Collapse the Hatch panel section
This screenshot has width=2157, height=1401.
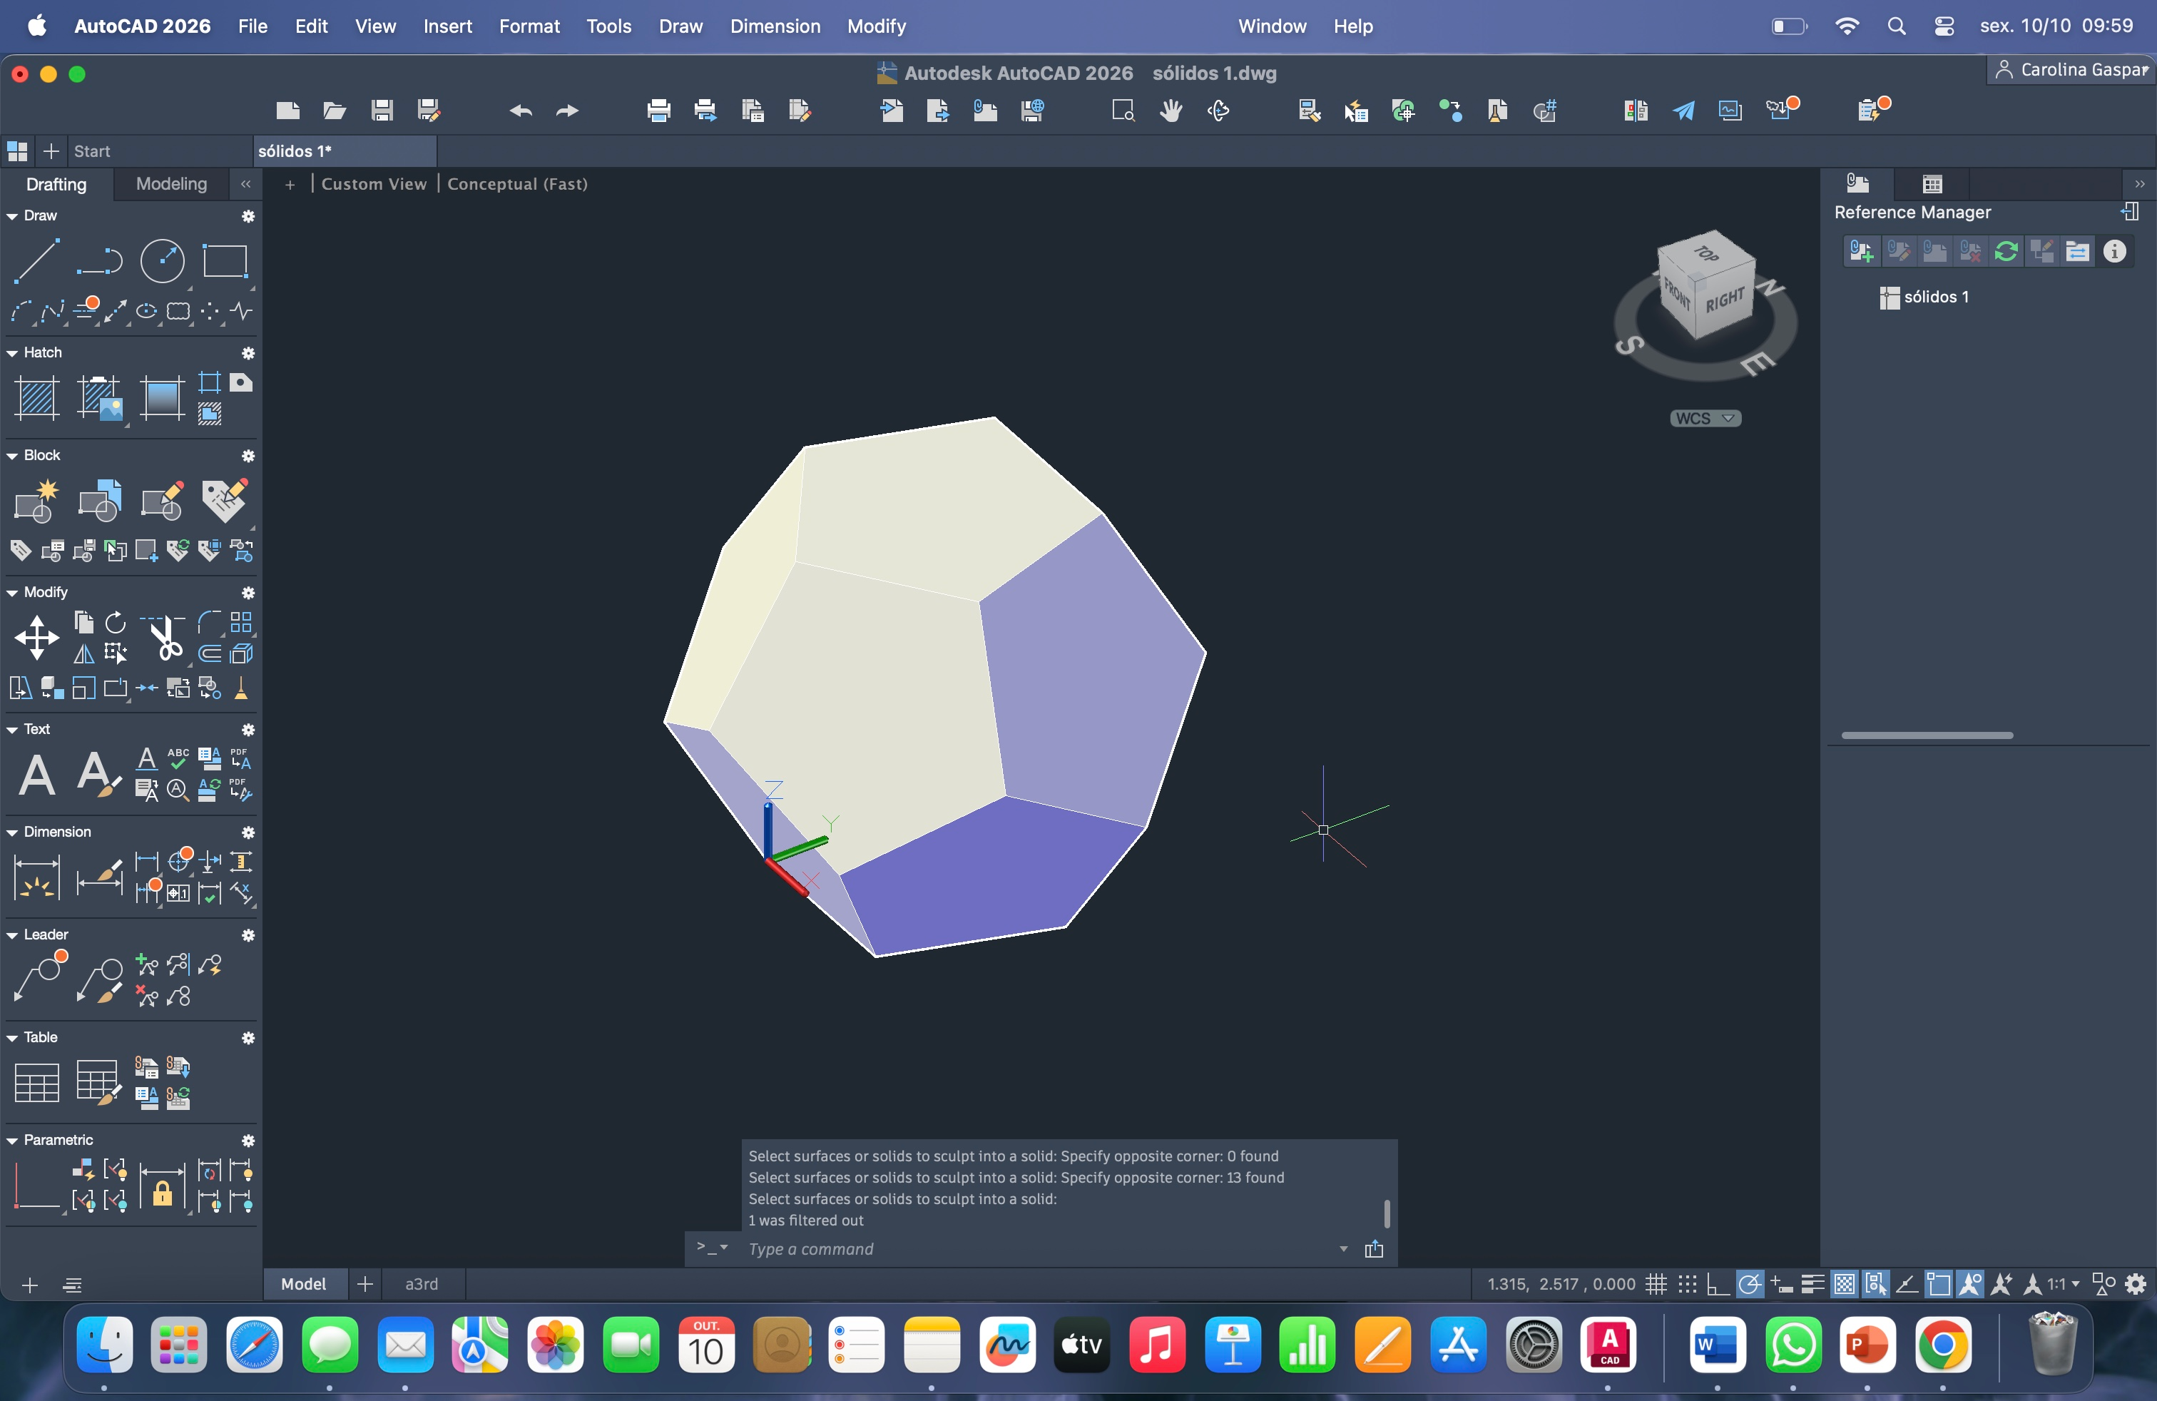pos(13,352)
